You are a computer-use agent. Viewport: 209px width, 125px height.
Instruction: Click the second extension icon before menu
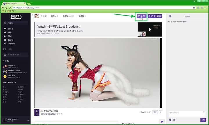click(202, 8)
